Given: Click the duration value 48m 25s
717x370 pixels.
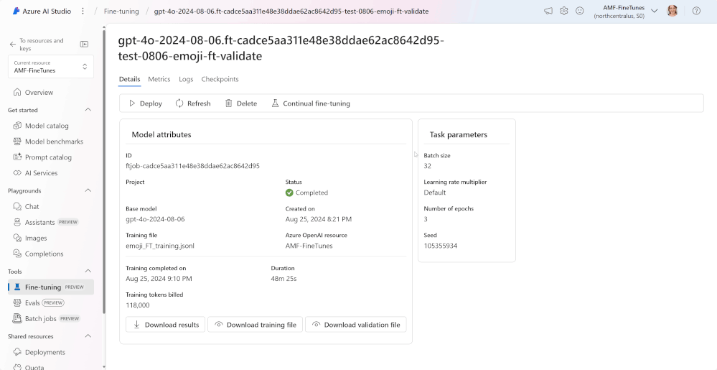Looking at the screenshot, I should (283, 279).
